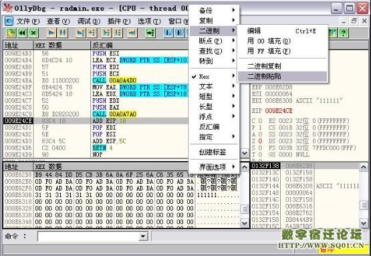Click the run program play icon
This screenshot has width=371, height=256.
pyautogui.click(x=51, y=33)
